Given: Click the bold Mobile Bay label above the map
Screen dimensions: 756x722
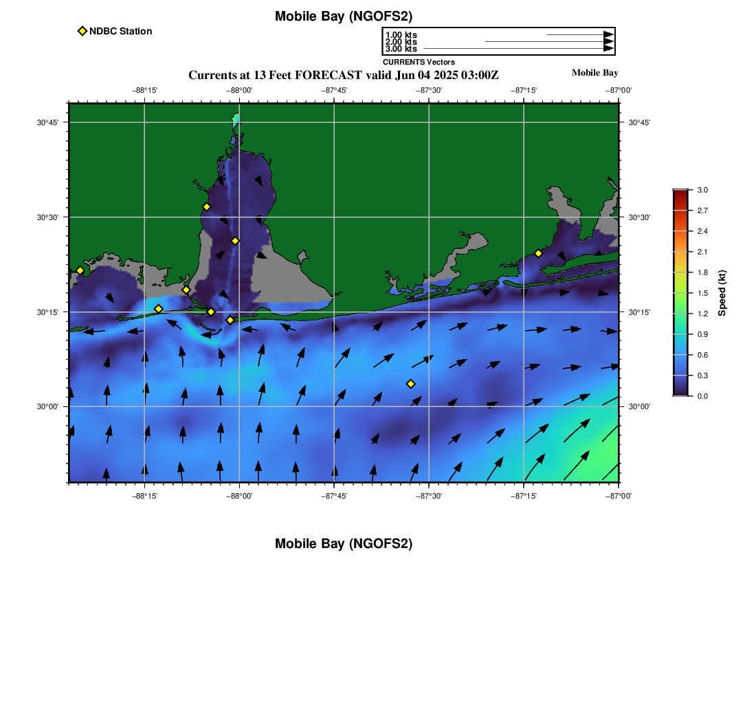Looking at the screenshot, I should click(x=595, y=73).
